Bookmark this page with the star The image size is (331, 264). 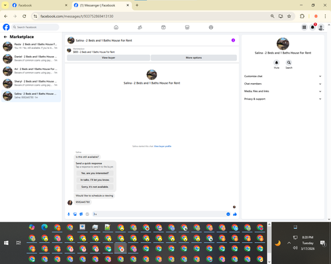click(289, 16)
